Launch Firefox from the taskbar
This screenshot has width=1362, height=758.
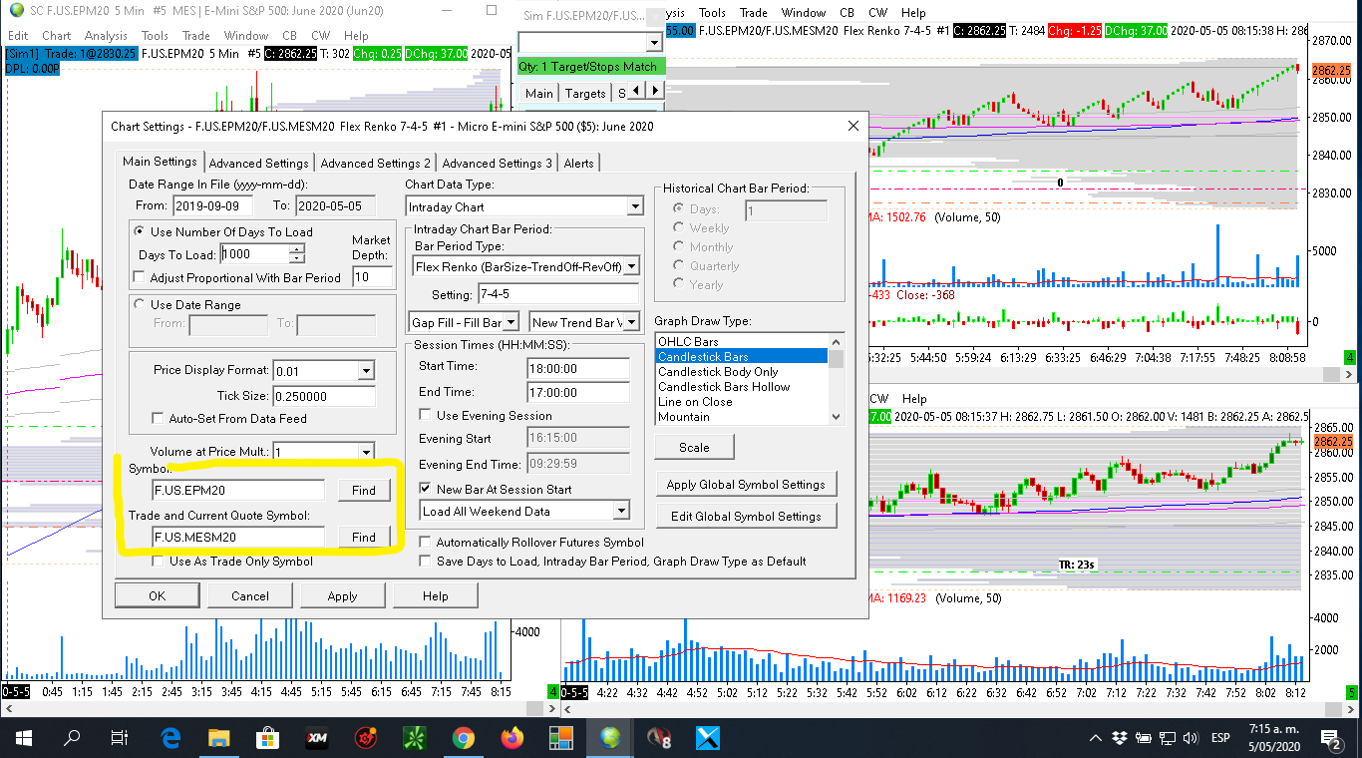(x=512, y=738)
